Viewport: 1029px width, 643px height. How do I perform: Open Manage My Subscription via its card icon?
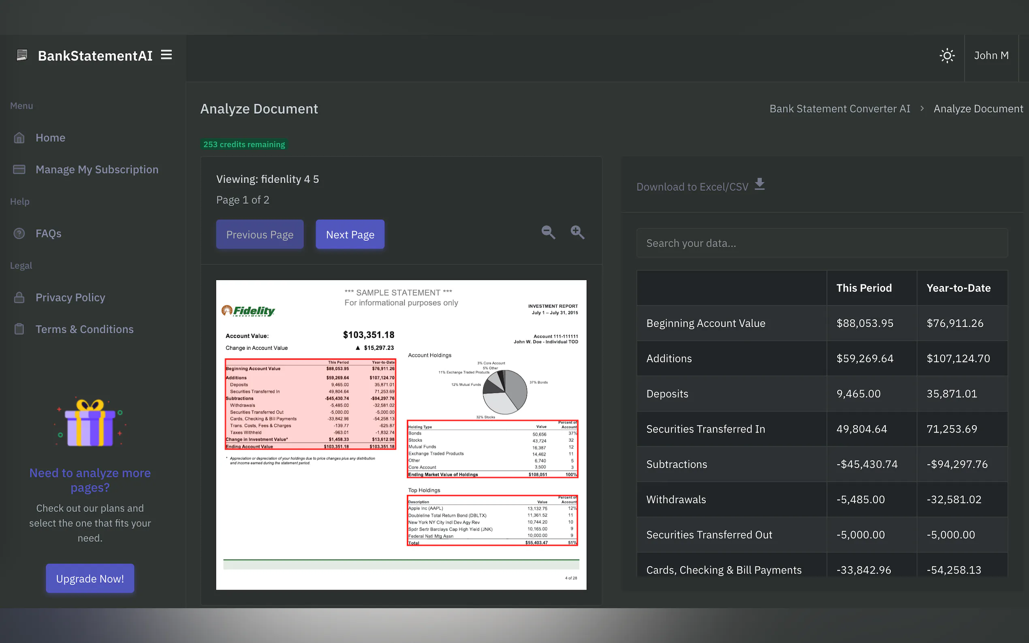pos(19,169)
